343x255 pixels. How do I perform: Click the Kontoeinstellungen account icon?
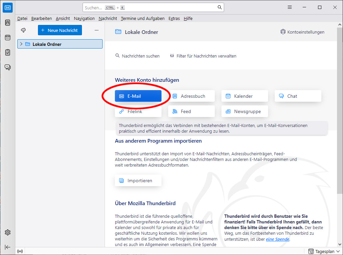click(283, 32)
